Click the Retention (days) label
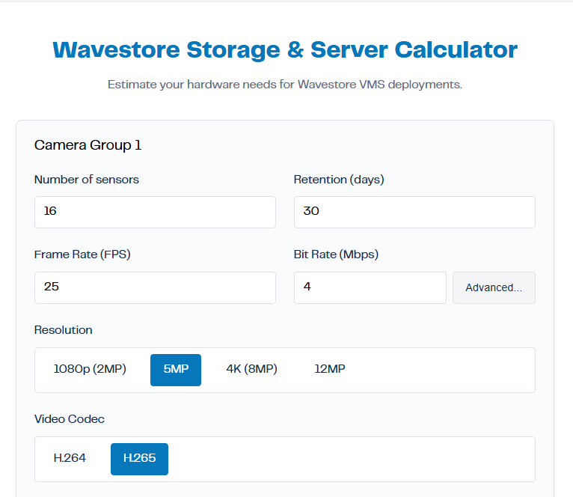This screenshot has width=573, height=497. coord(339,180)
